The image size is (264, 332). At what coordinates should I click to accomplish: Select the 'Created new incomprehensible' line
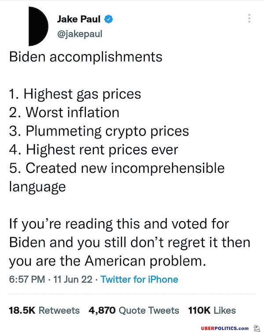[117, 168]
